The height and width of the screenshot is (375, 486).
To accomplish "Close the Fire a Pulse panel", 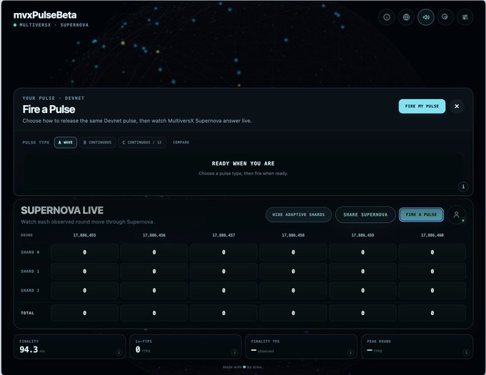I will point(457,106).
